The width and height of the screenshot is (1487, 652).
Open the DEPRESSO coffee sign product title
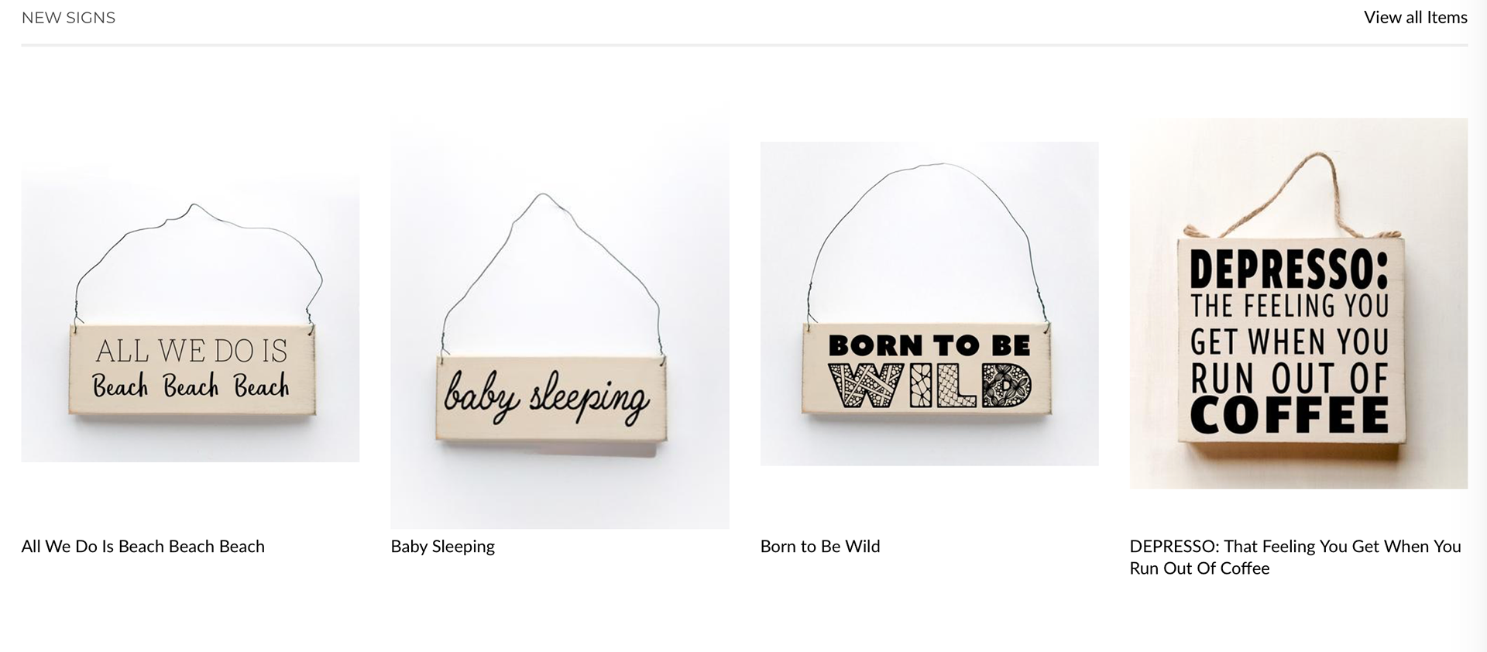(x=1295, y=557)
